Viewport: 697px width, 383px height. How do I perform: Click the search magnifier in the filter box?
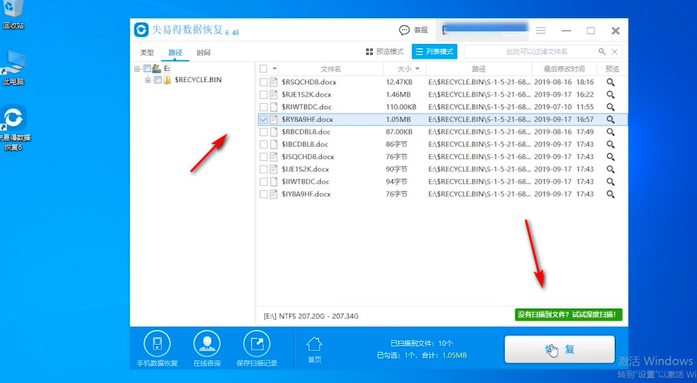tap(602, 52)
